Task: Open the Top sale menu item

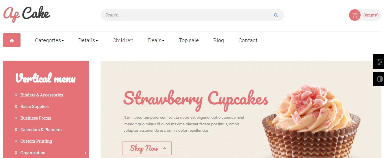Action: [189, 40]
